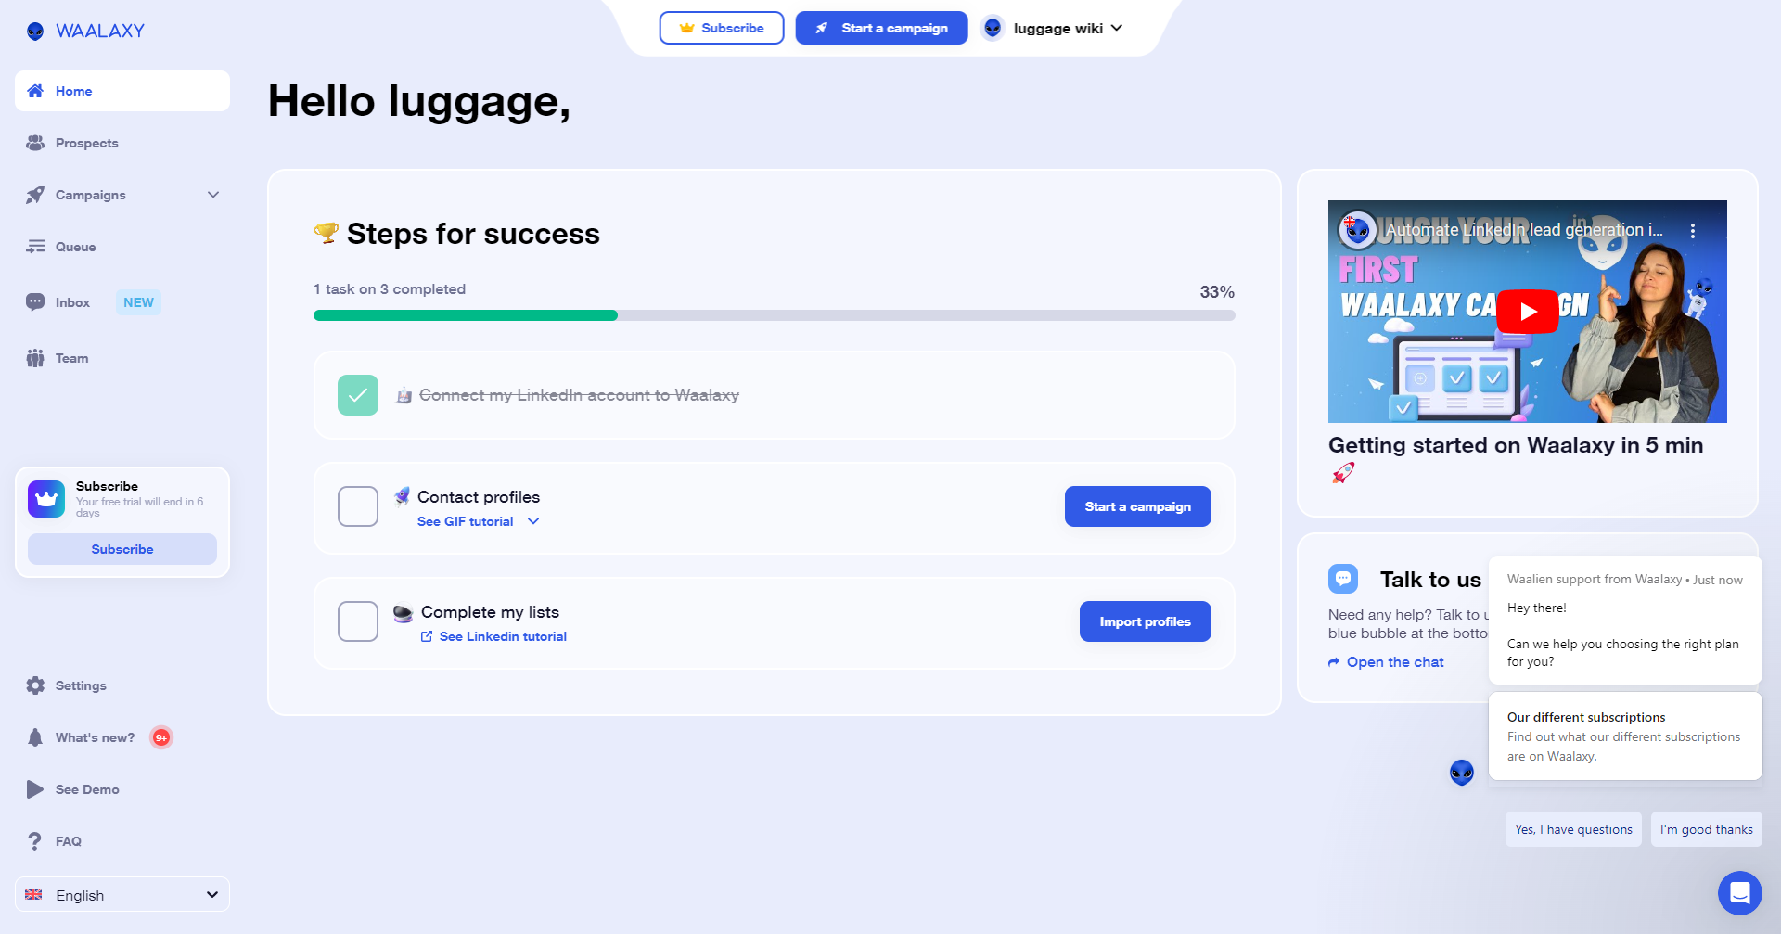The image size is (1781, 934).
Task: Expand the See GIF tutorial chevron
Action: (x=533, y=521)
